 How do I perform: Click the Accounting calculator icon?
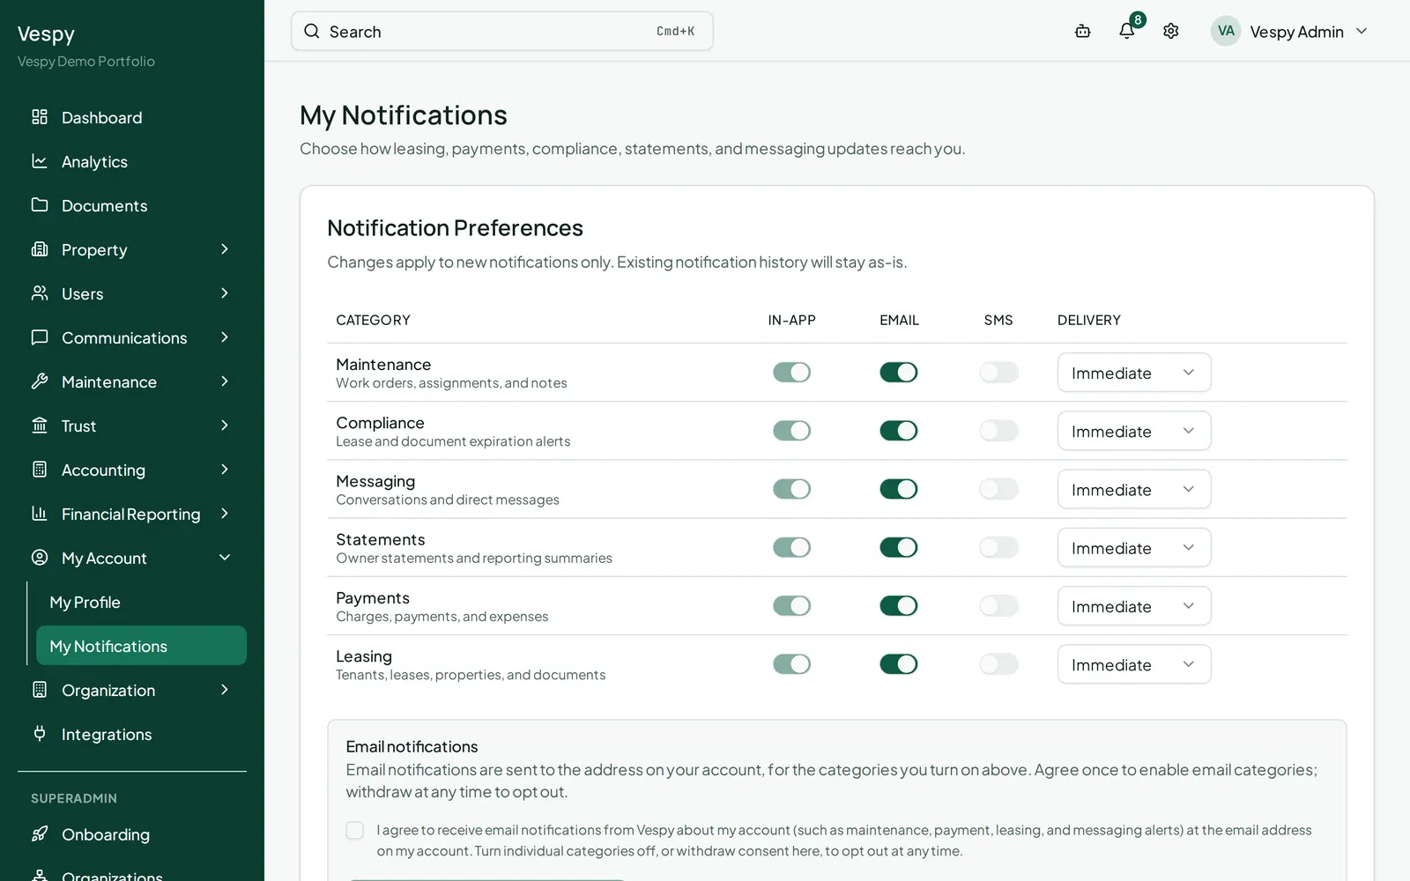coord(40,470)
